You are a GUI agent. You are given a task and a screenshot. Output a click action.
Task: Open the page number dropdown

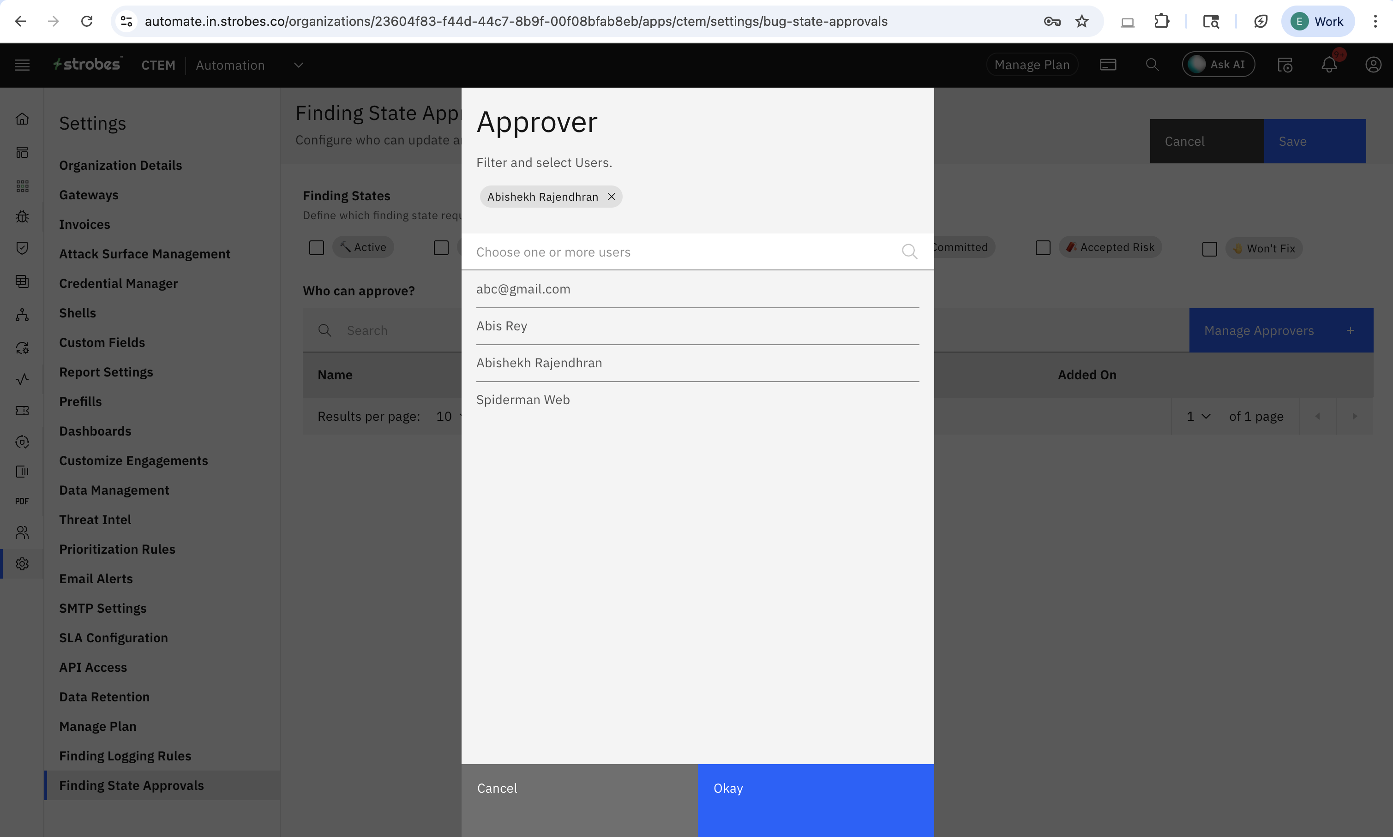1198,416
